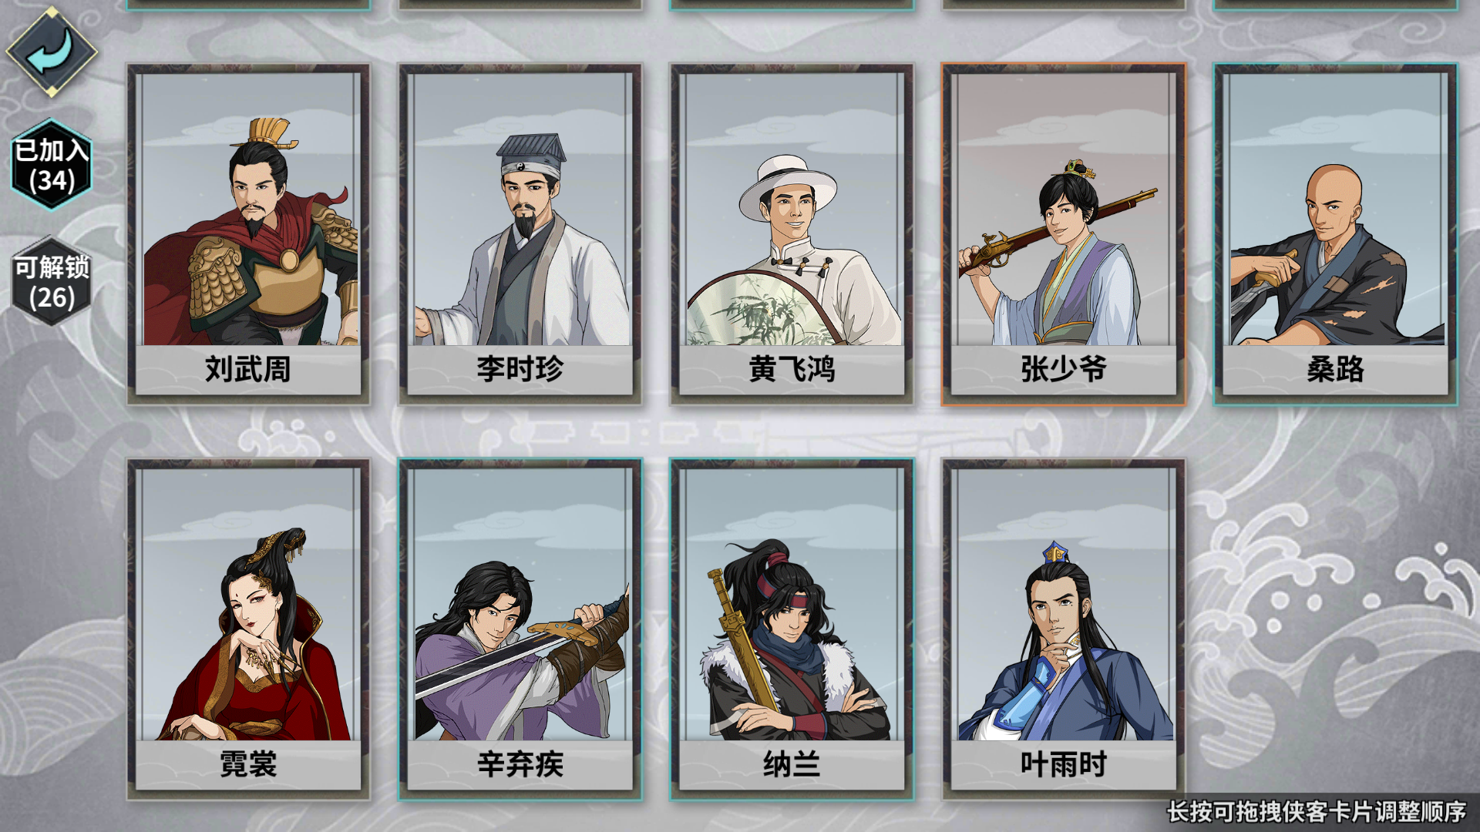Select the 刘武周 character card
The height and width of the screenshot is (832, 1480).
[248, 234]
